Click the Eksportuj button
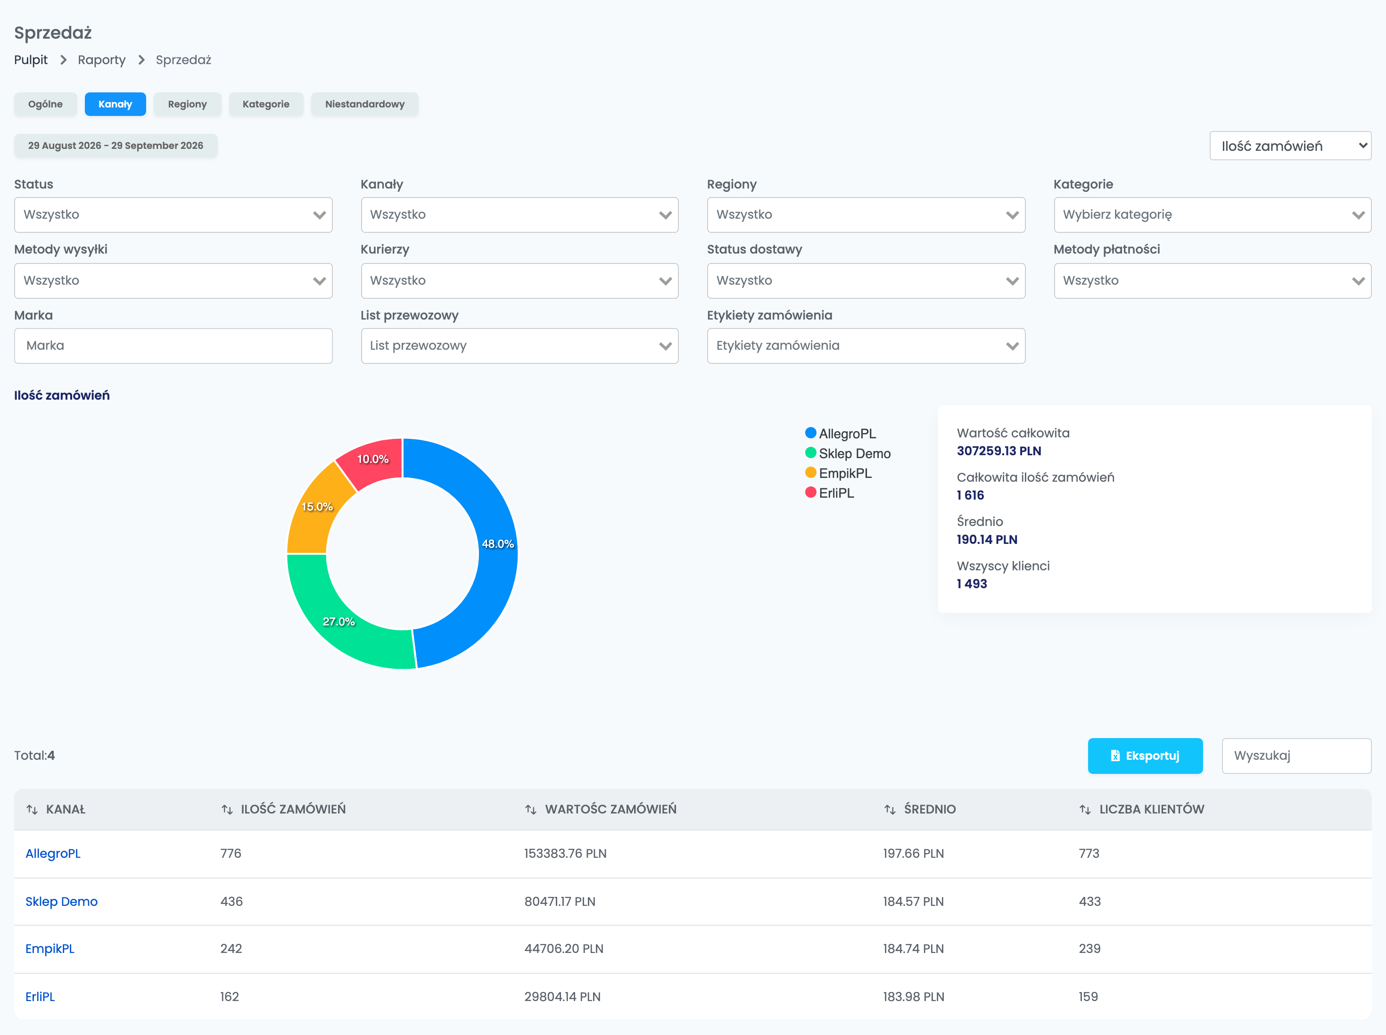 (1145, 756)
